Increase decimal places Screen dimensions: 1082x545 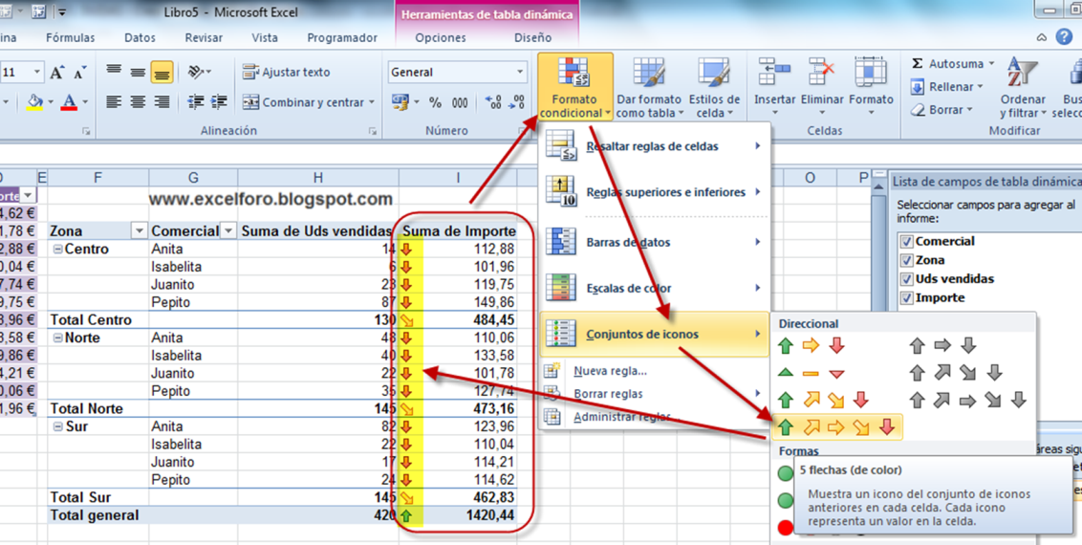[492, 103]
